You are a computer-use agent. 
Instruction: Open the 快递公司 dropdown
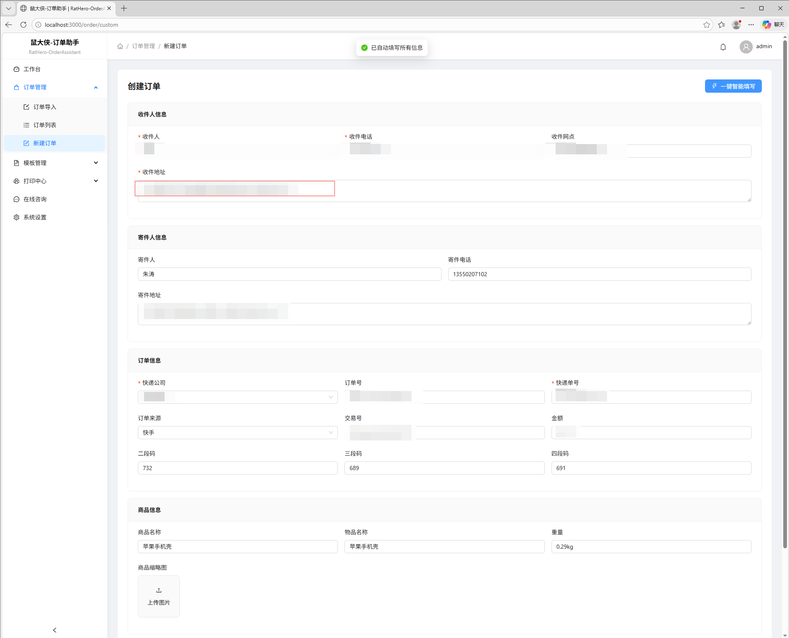tap(237, 397)
